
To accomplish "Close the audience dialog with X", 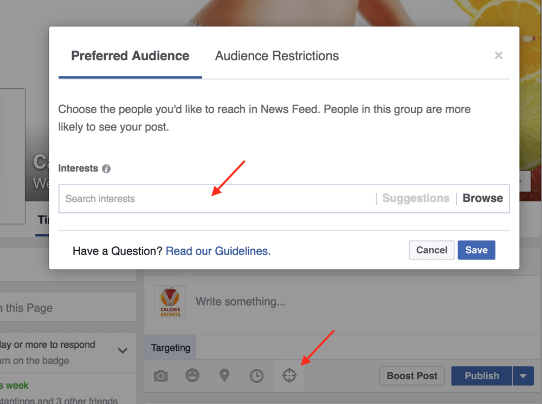I will 499,55.
